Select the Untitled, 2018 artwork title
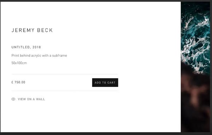 [x=26, y=47]
